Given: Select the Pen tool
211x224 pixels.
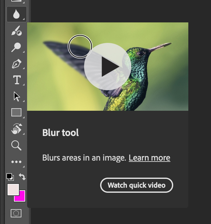Looking at the screenshot, I should 17,63.
